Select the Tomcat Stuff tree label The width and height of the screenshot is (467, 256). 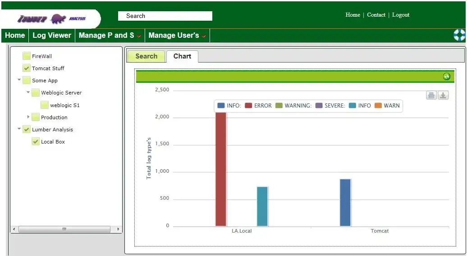[x=48, y=68]
